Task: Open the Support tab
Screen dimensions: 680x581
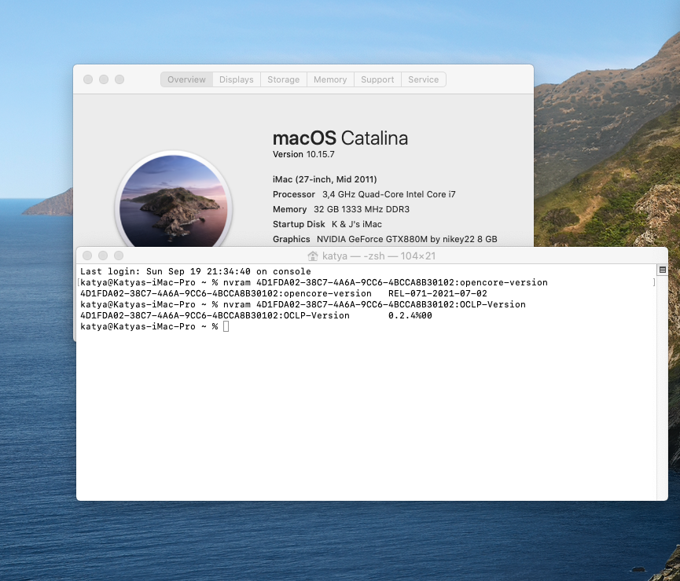Action: [377, 79]
